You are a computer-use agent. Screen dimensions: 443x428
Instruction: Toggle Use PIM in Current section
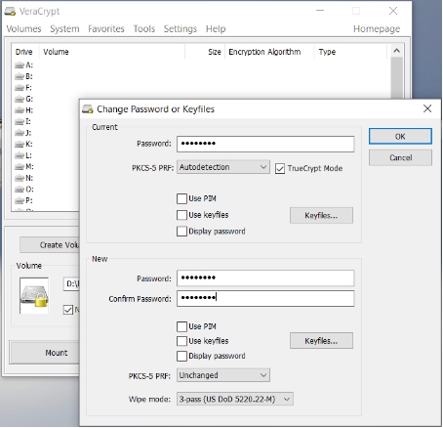(181, 198)
